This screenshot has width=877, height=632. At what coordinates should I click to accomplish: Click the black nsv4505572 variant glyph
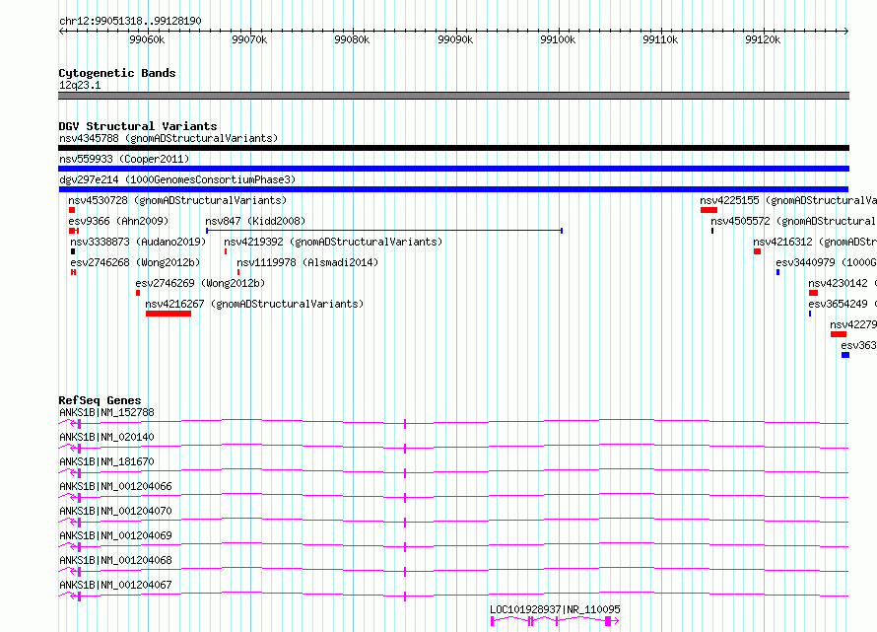[712, 231]
